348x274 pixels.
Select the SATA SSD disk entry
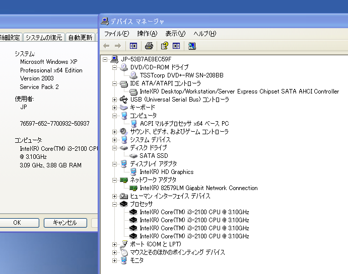(x=154, y=156)
